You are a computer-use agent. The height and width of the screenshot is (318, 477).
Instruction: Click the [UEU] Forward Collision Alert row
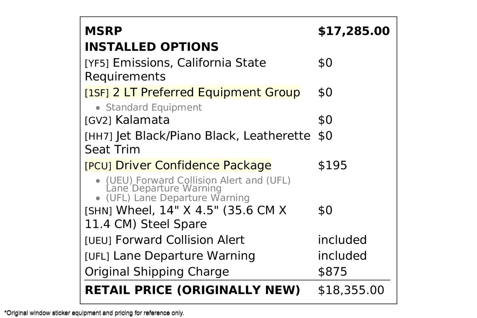pos(165,240)
